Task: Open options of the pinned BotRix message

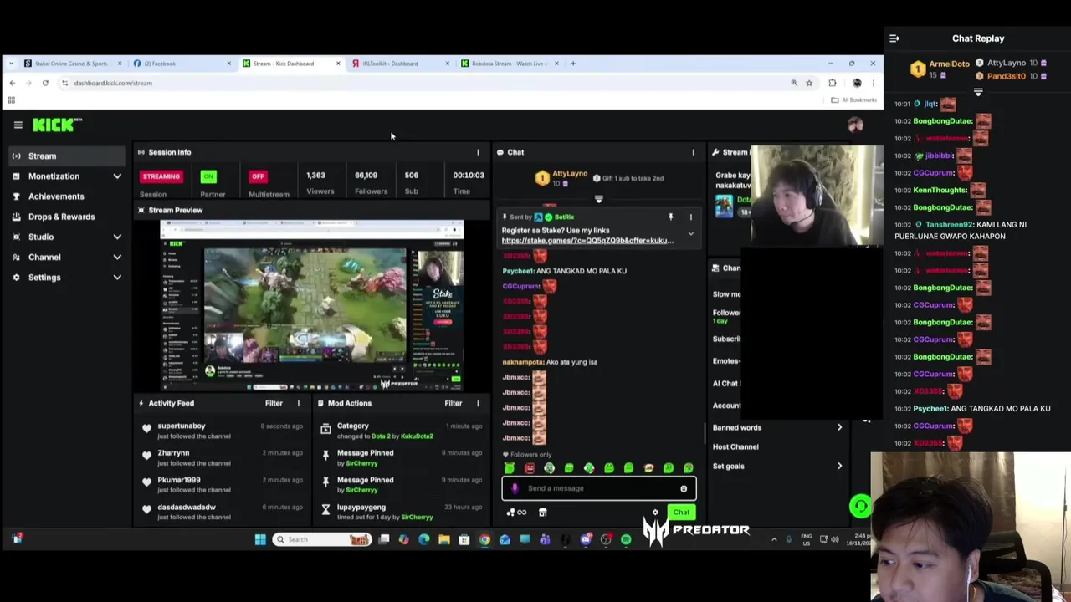Action: tap(691, 217)
